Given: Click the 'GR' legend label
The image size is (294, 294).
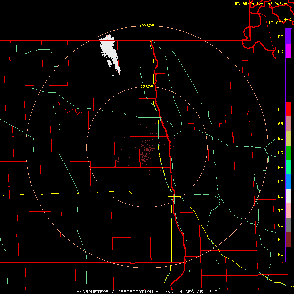Looking at the screenshot, I should pos(280,124).
